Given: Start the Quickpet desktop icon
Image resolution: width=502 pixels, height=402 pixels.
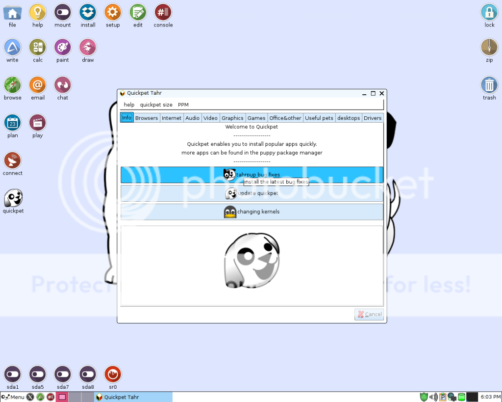Looking at the screenshot, I should [x=13, y=199].
